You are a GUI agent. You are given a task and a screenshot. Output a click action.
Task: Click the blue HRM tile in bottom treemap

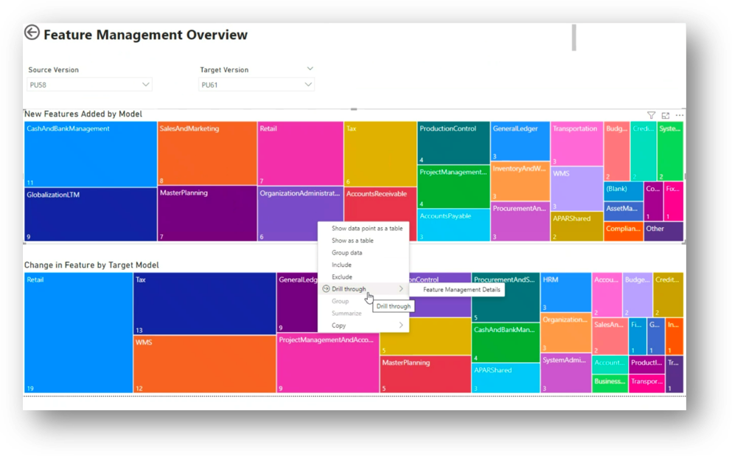click(565, 291)
